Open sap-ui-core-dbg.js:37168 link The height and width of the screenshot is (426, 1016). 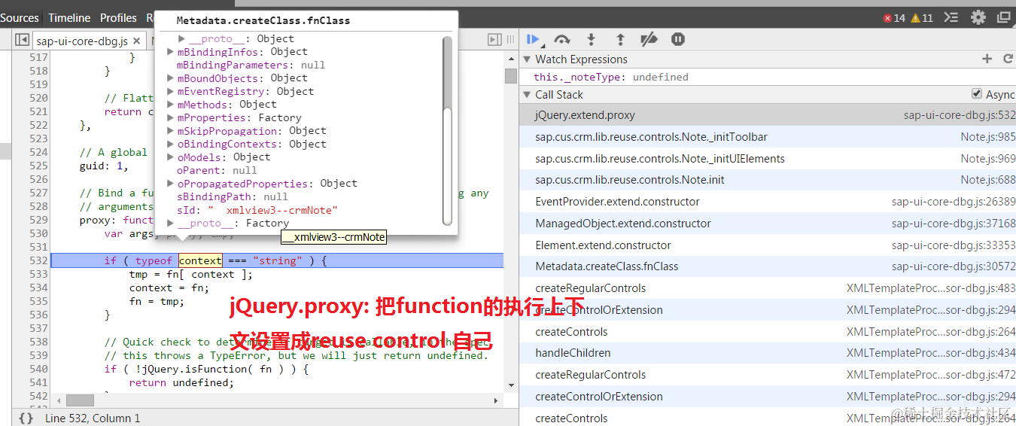click(x=954, y=224)
